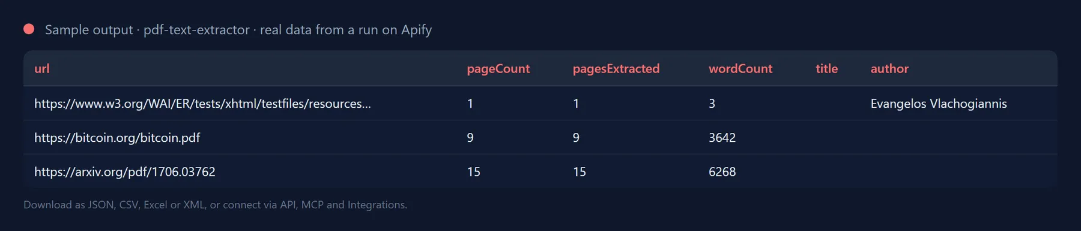This screenshot has width=1081, height=231.
Task: Click pageCount value 1 in w3.org row
Action: (470, 104)
